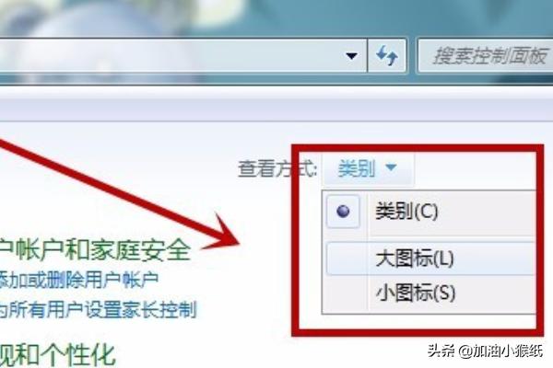Open the address bar history dropdown arrow
Image resolution: width=553 pixels, height=368 pixels.
(x=351, y=55)
